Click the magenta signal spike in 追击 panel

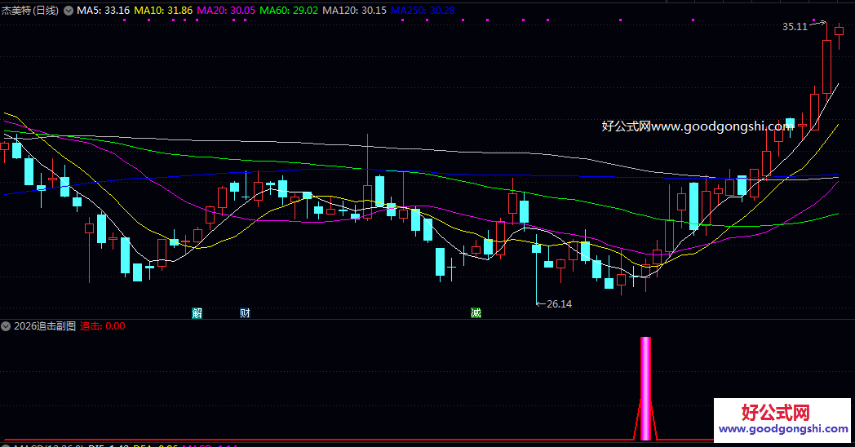(x=645, y=388)
